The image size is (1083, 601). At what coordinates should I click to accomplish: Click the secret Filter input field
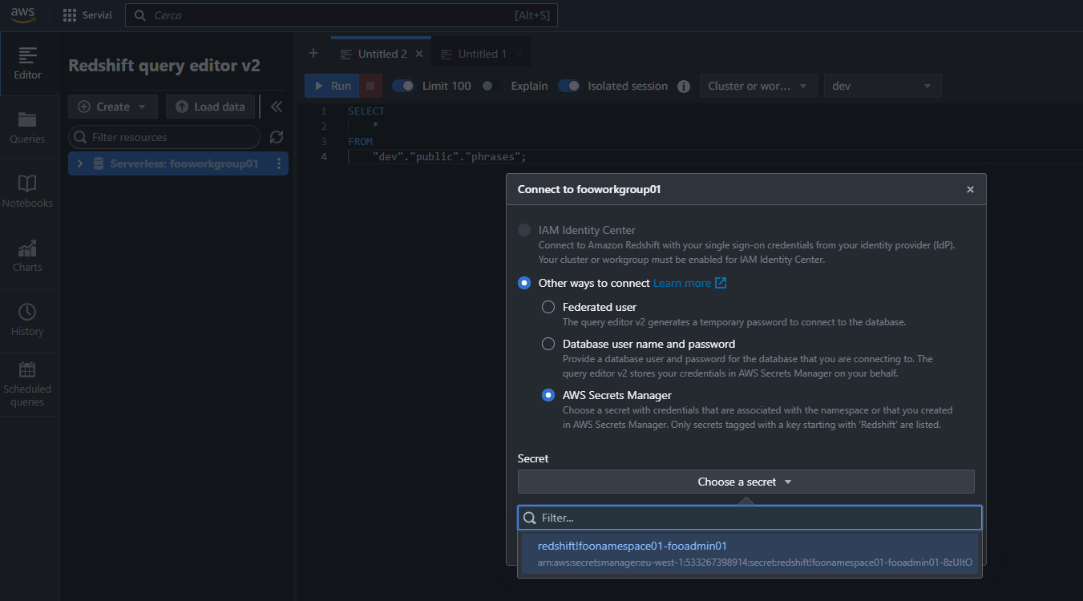750,518
